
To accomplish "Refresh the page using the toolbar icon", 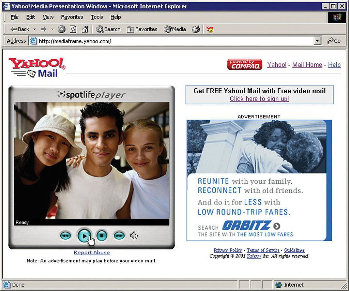I will 73,29.
